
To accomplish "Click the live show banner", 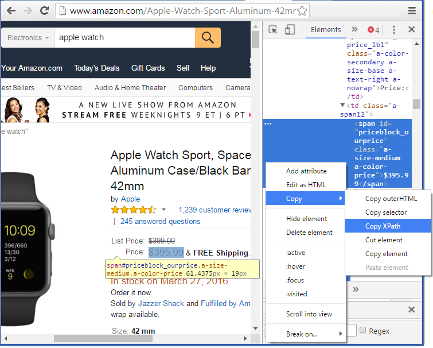I will (x=126, y=110).
